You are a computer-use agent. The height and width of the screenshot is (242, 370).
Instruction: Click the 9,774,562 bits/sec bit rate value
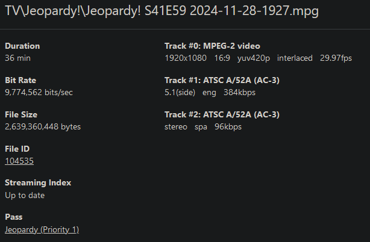pyautogui.click(x=39, y=92)
